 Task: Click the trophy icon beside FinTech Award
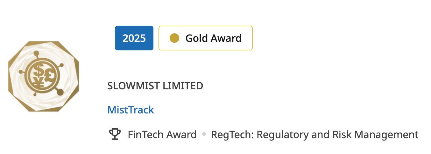pos(115,134)
